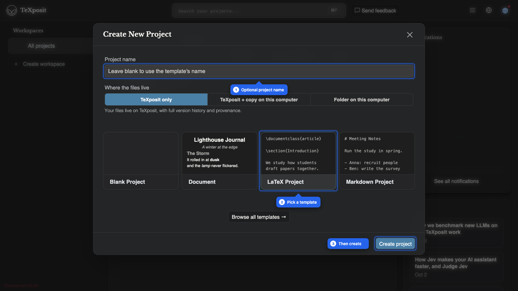The image size is (518, 291).
Task: Open the user avatar menu
Action: point(505,10)
